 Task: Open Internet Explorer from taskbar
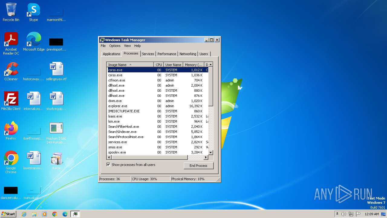pyautogui.click(x=24, y=214)
